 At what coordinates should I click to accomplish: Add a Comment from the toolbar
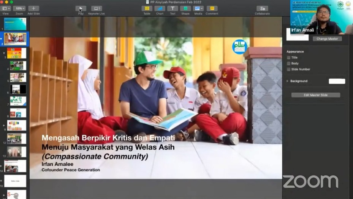[x=212, y=8]
